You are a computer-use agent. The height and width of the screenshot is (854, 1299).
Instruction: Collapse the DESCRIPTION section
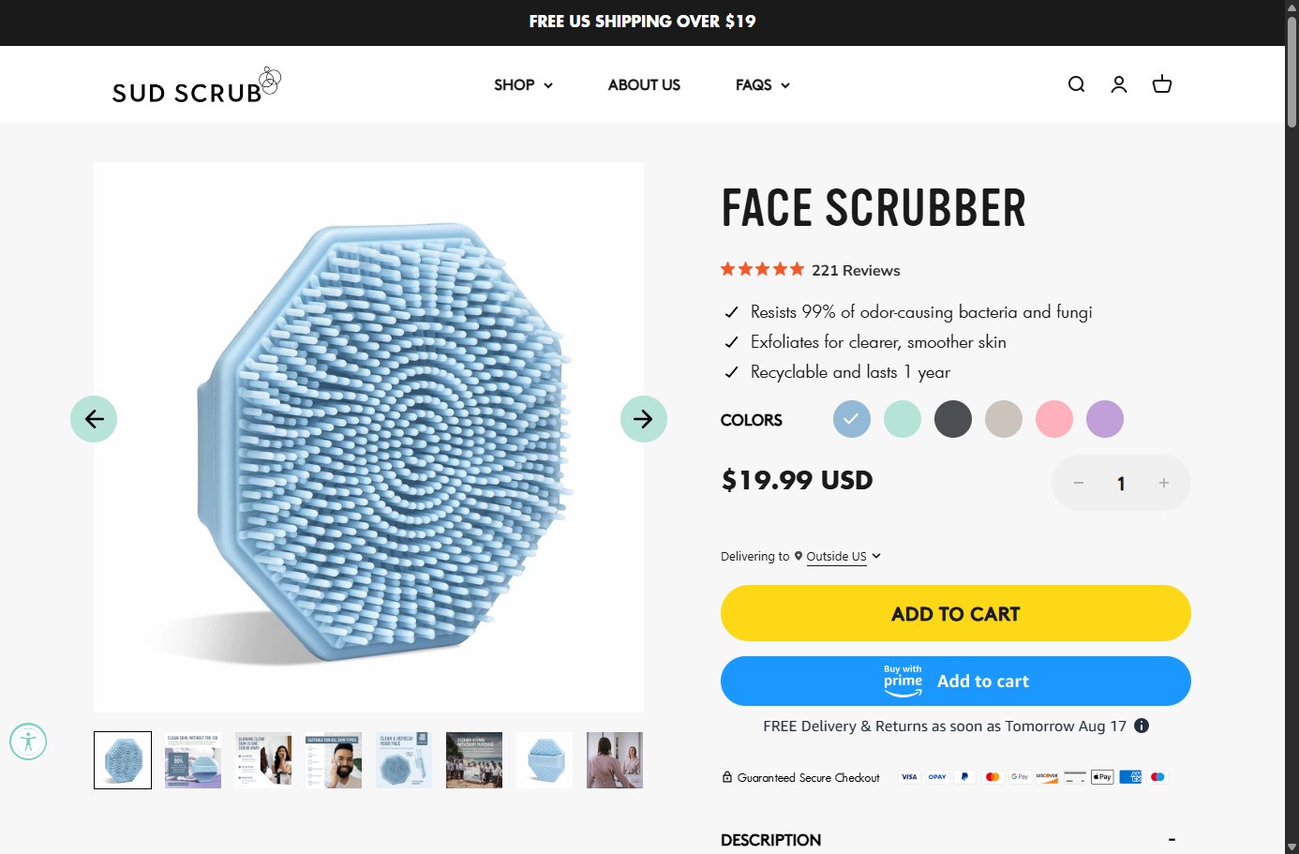pos(1172,840)
